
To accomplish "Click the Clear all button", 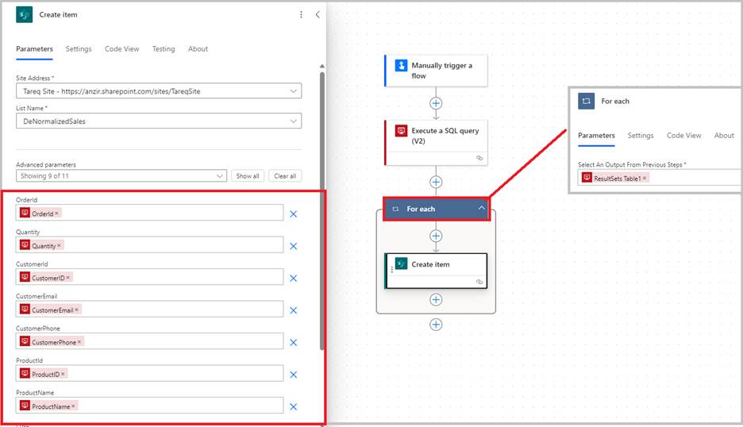I will [x=285, y=176].
